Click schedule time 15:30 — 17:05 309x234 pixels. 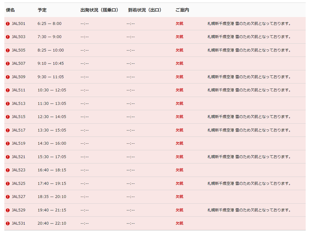(52, 157)
